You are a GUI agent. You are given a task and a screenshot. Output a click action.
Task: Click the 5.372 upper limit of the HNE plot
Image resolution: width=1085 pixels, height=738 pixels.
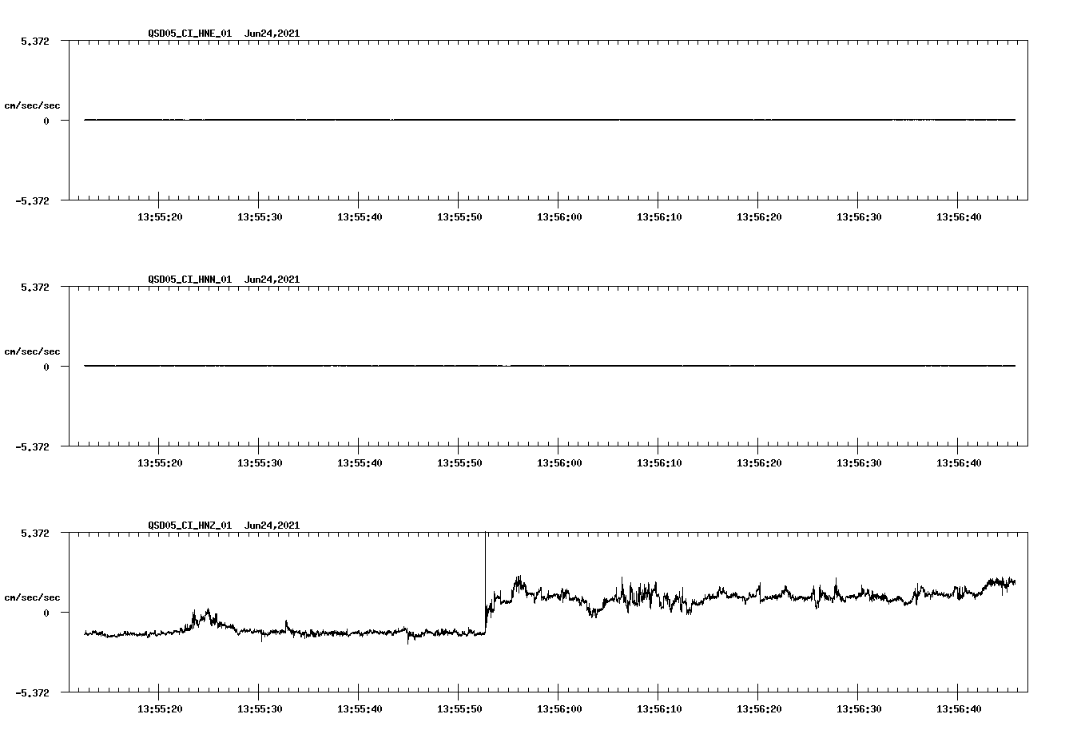pos(34,41)
